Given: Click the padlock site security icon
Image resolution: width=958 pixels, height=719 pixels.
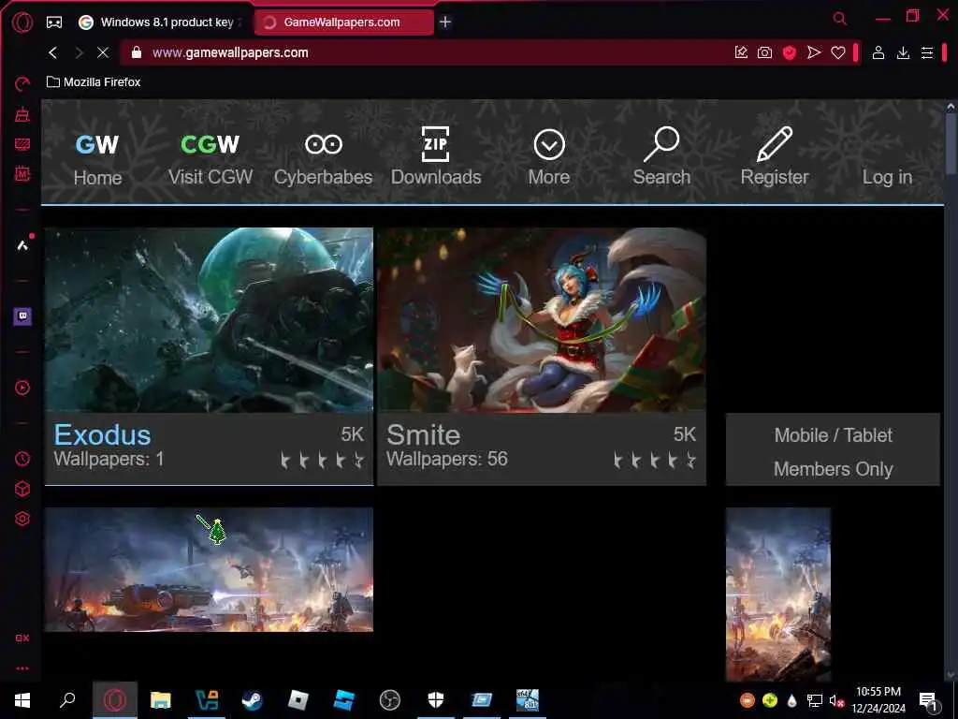Looking at the screenshot, I should (x=137, y=52).
